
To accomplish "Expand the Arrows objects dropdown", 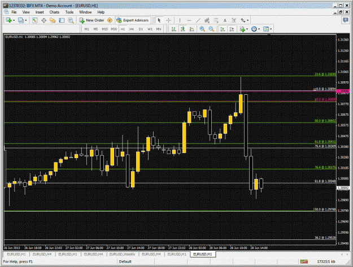I will (248, 20).
